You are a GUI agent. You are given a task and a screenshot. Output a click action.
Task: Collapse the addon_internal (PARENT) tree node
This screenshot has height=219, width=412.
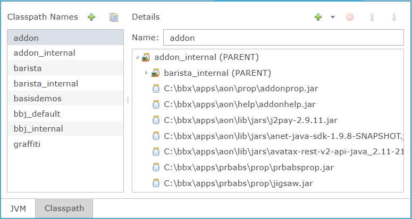click(137, 57)
